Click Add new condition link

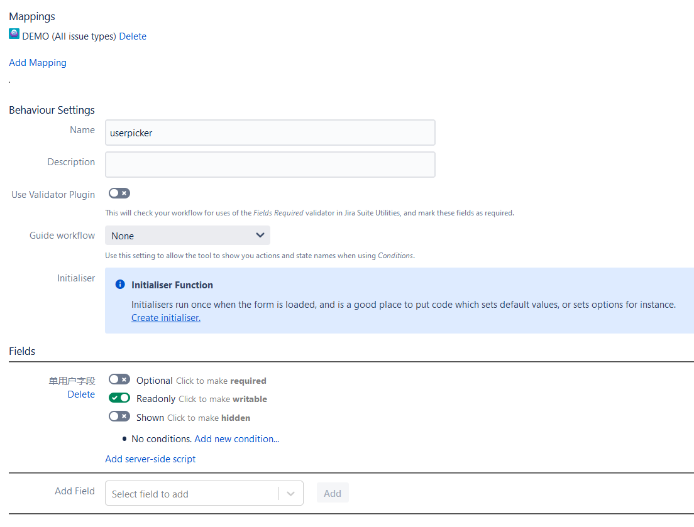click(x=237, y=439)
